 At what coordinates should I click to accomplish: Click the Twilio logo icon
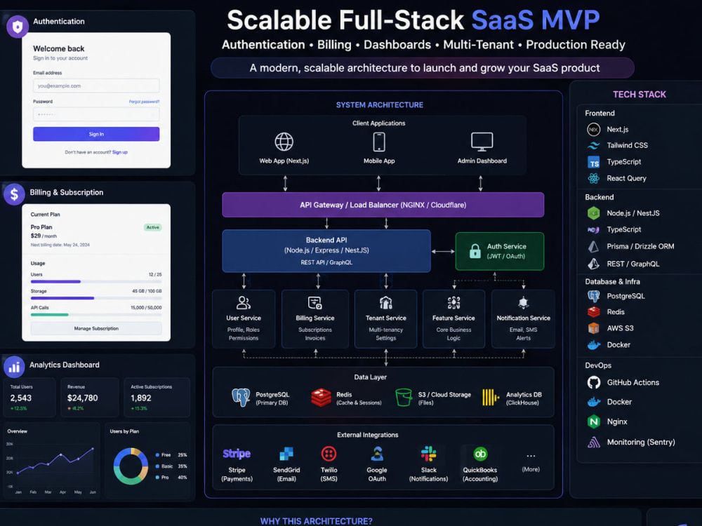[x=329, y=454]
